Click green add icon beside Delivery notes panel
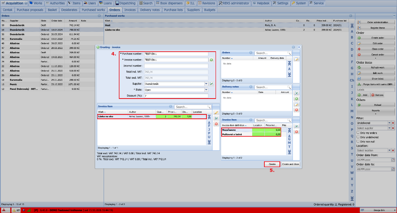 click(296, 99)
